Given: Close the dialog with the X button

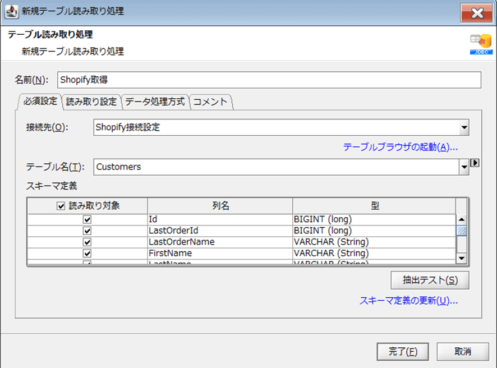Looking at the screenshot, I should [477, 13].
